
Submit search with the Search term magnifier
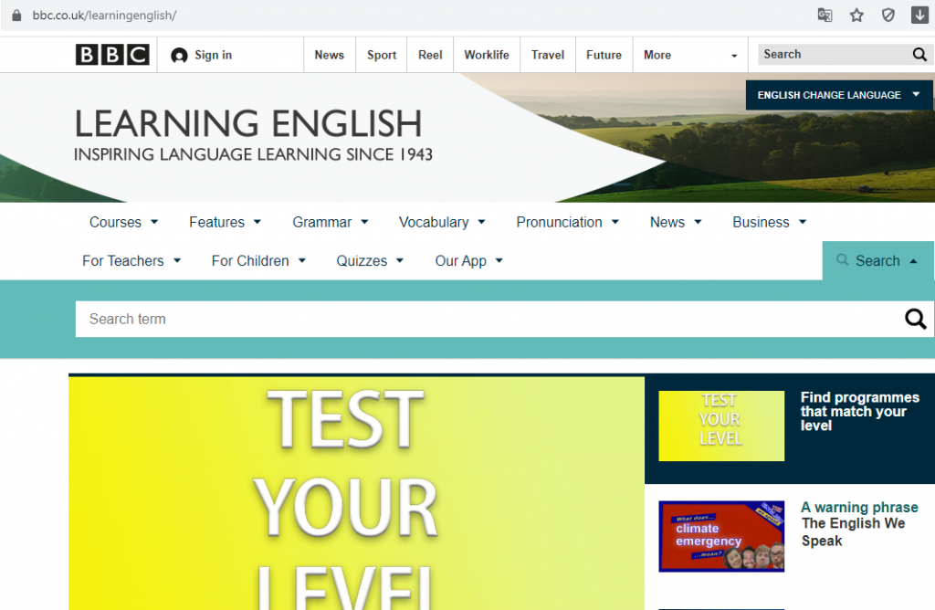(x=915, y=319)
